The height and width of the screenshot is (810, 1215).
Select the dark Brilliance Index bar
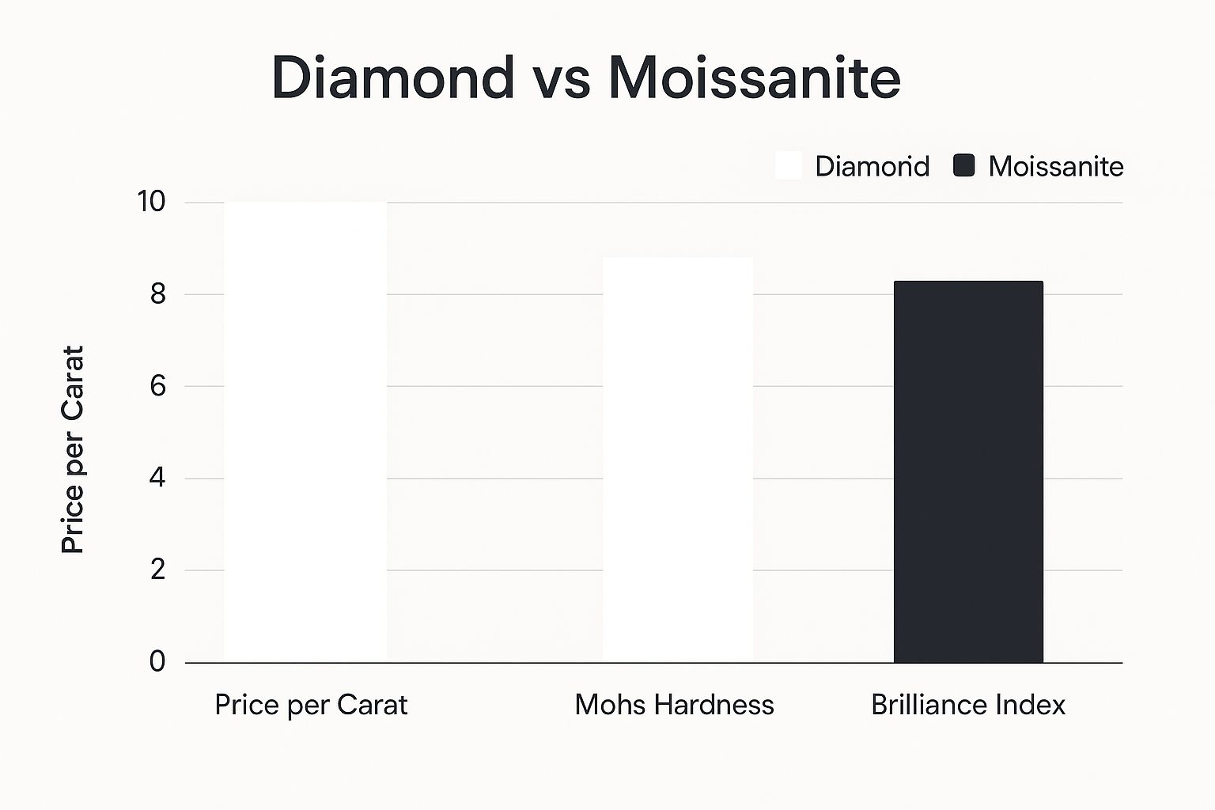pos(968,471)
